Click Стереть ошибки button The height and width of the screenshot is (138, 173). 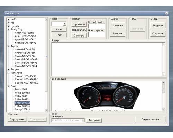[150, 120]
